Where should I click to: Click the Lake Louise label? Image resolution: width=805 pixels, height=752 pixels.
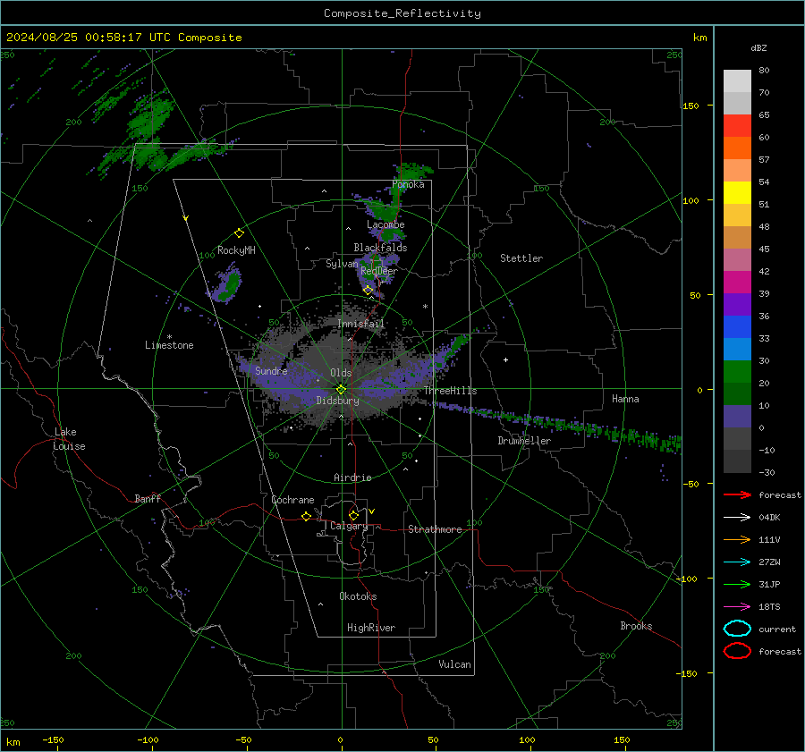(x=69, y=439)
